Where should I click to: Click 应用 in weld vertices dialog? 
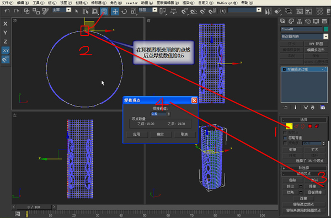pyautogui.click(x=137, y=134)
